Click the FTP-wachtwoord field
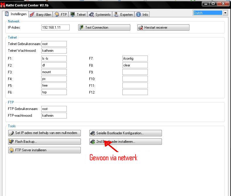 pos(54,116)
